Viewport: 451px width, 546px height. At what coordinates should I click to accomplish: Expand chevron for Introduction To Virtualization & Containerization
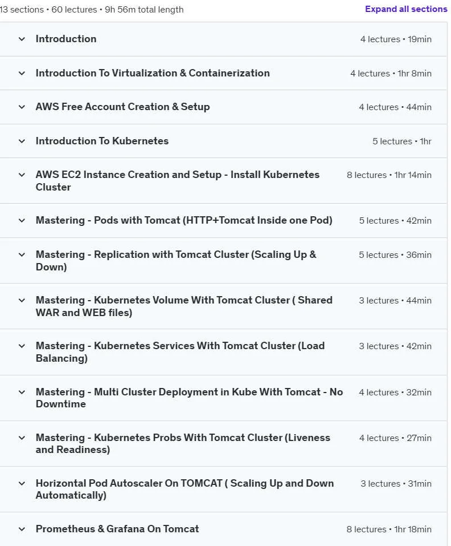click(22, 73)
